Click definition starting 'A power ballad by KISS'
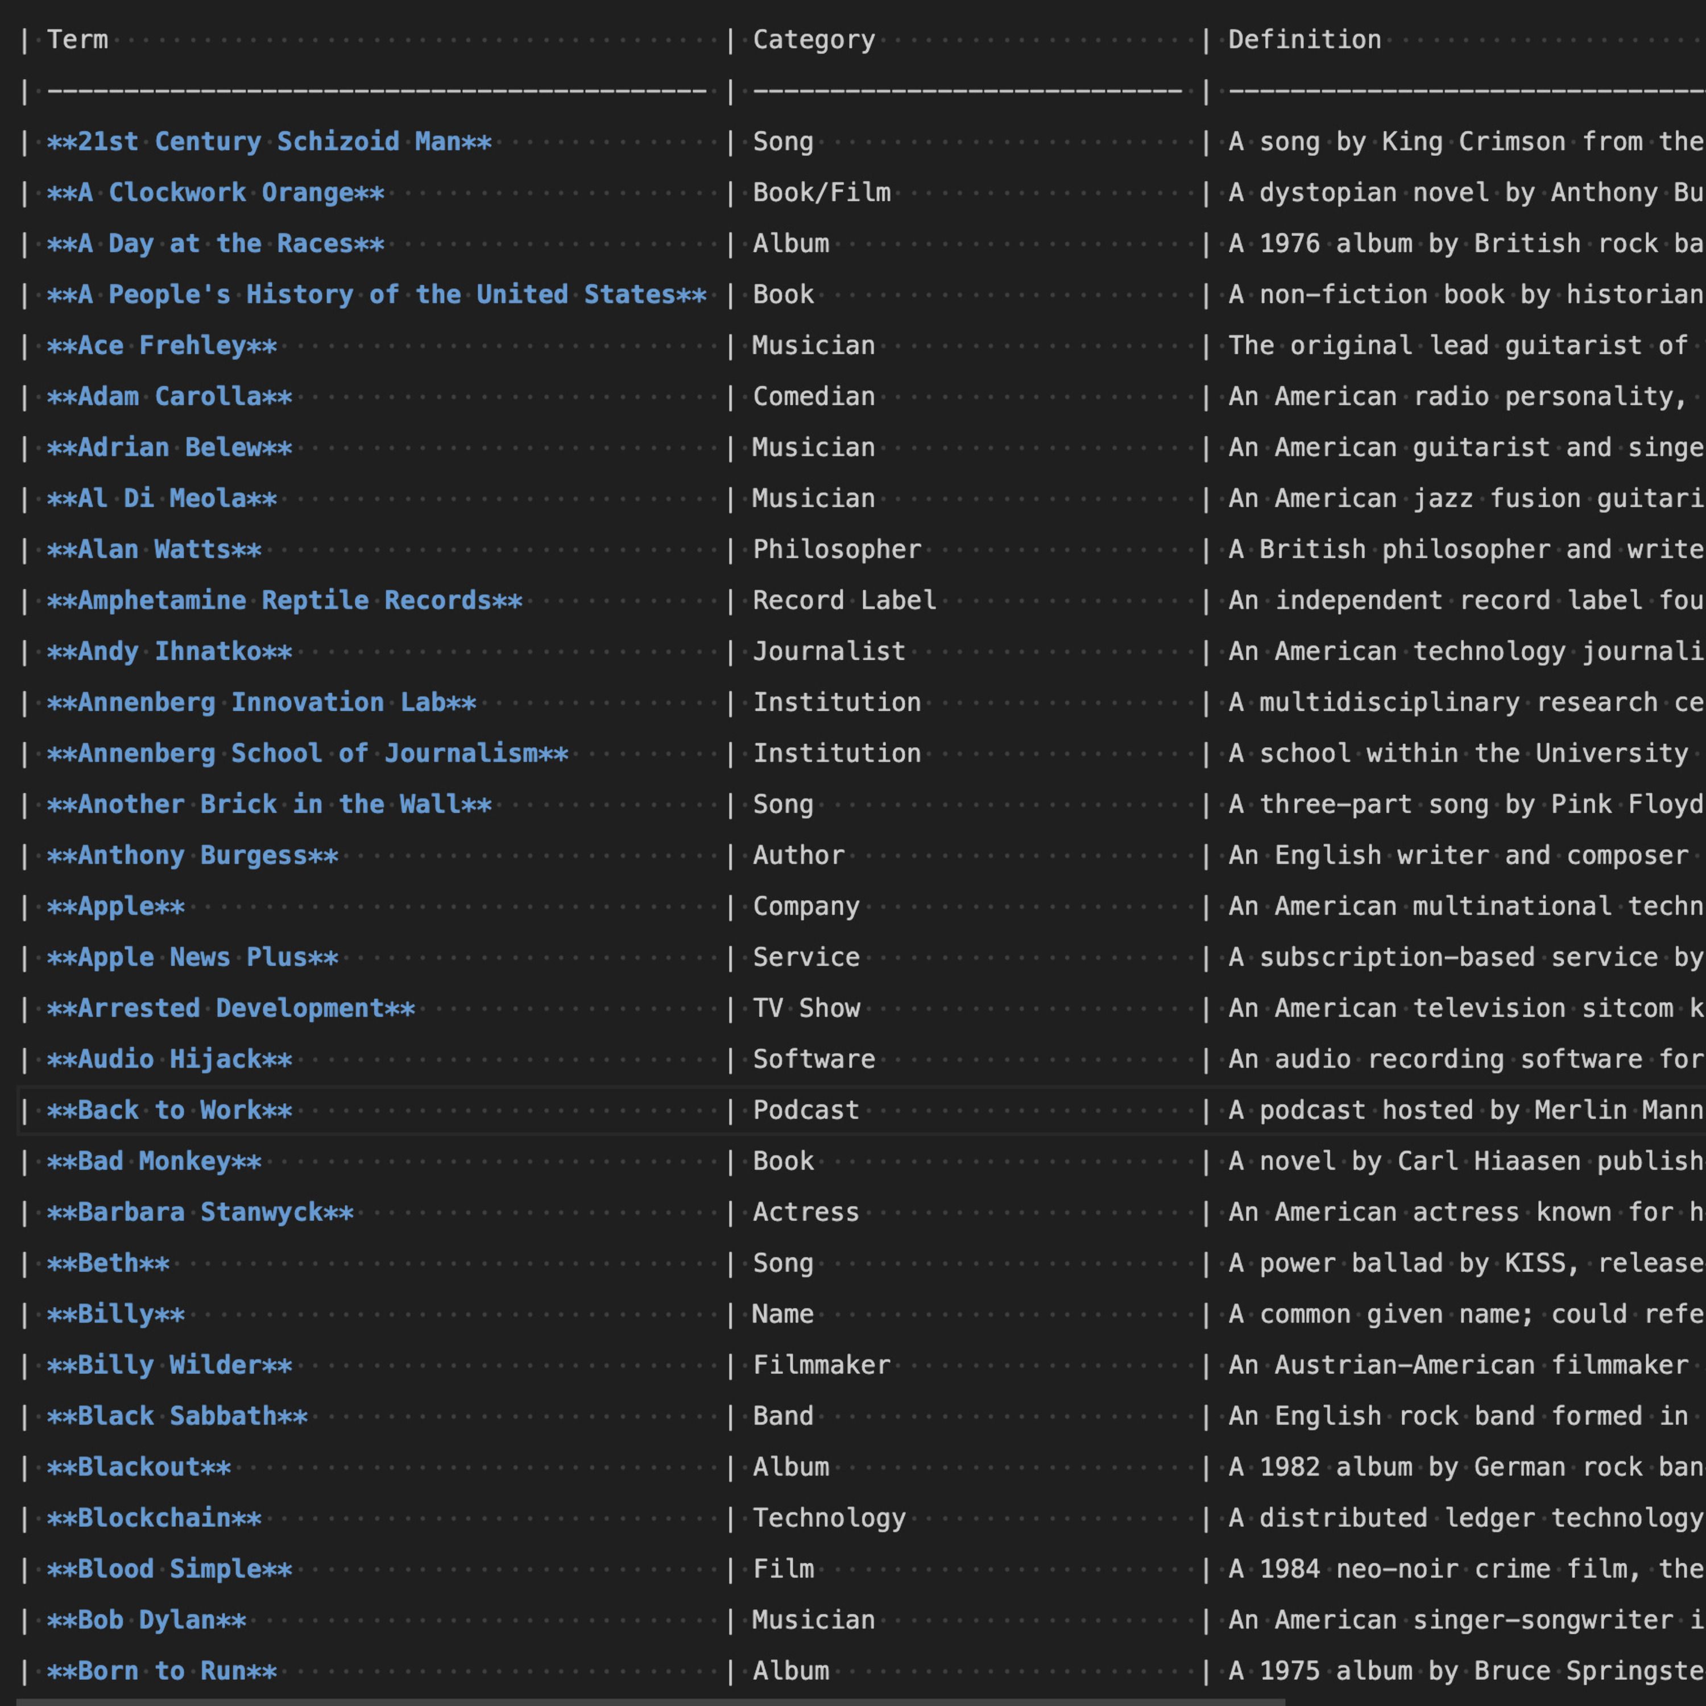This screenshot has height=1706, width=1706. coord(1467,1264)
